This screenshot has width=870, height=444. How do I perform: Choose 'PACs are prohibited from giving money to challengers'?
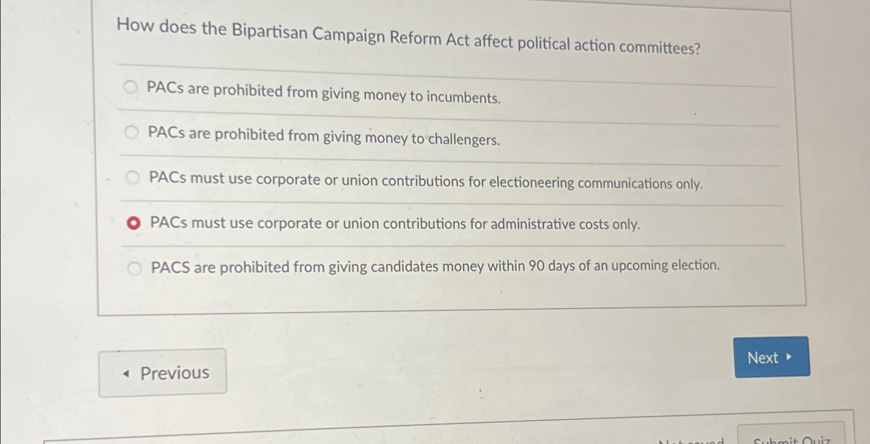pos(132,133)
